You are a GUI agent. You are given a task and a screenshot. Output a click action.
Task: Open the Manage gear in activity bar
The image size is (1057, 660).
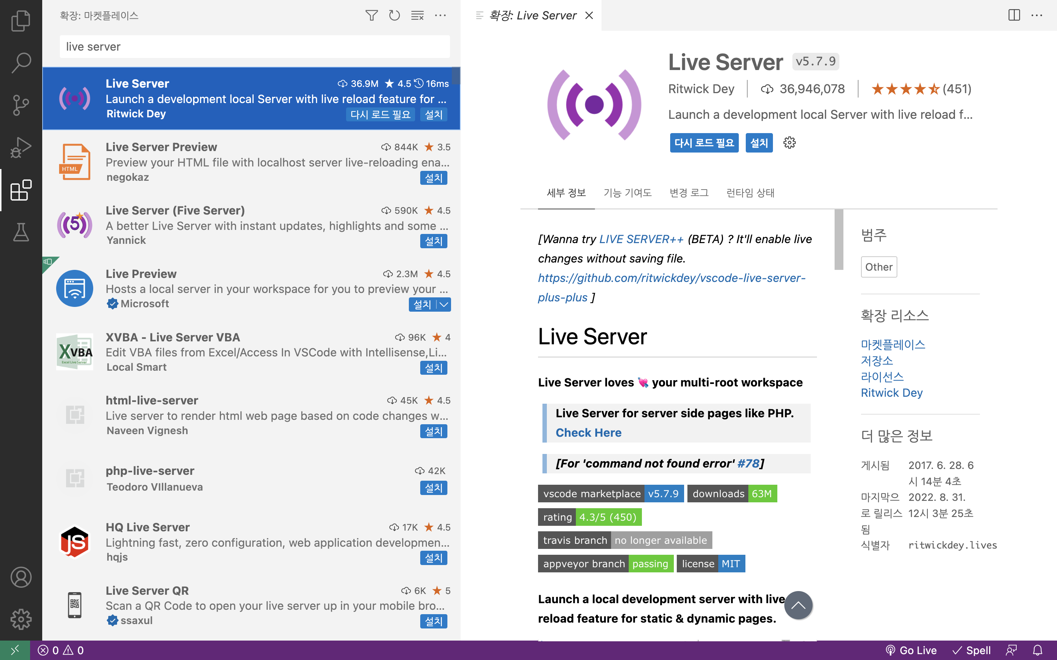[21, 619]
